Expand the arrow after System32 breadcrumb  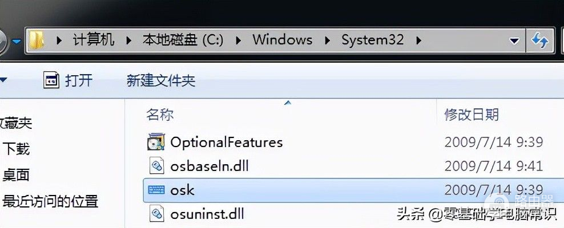(419, 40)
